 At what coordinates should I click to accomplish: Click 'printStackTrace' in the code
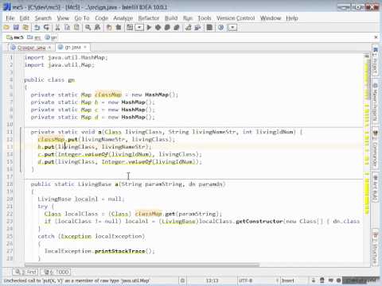(x=119, y=251)
